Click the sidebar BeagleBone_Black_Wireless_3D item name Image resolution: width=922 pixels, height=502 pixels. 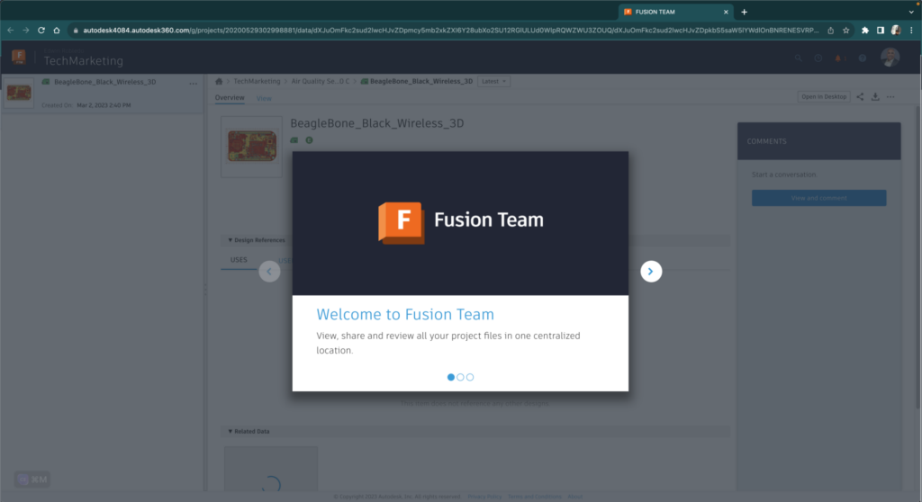pos(105,82)
